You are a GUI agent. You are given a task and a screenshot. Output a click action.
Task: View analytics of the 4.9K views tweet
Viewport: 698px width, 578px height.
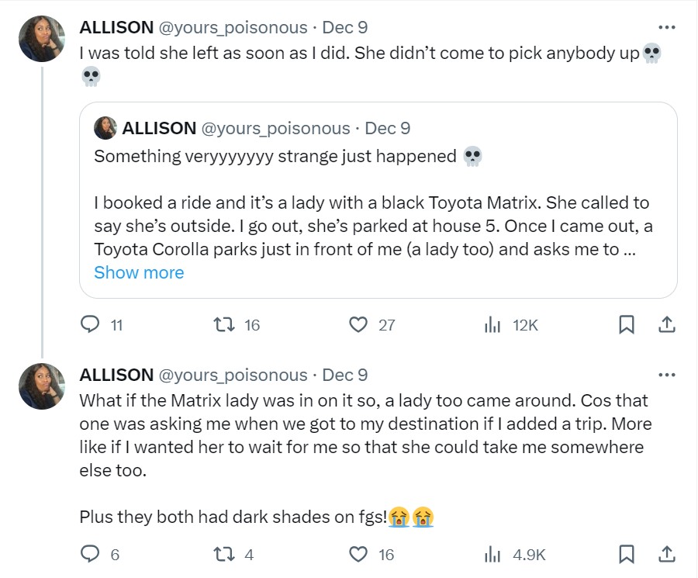click(492, 554)
